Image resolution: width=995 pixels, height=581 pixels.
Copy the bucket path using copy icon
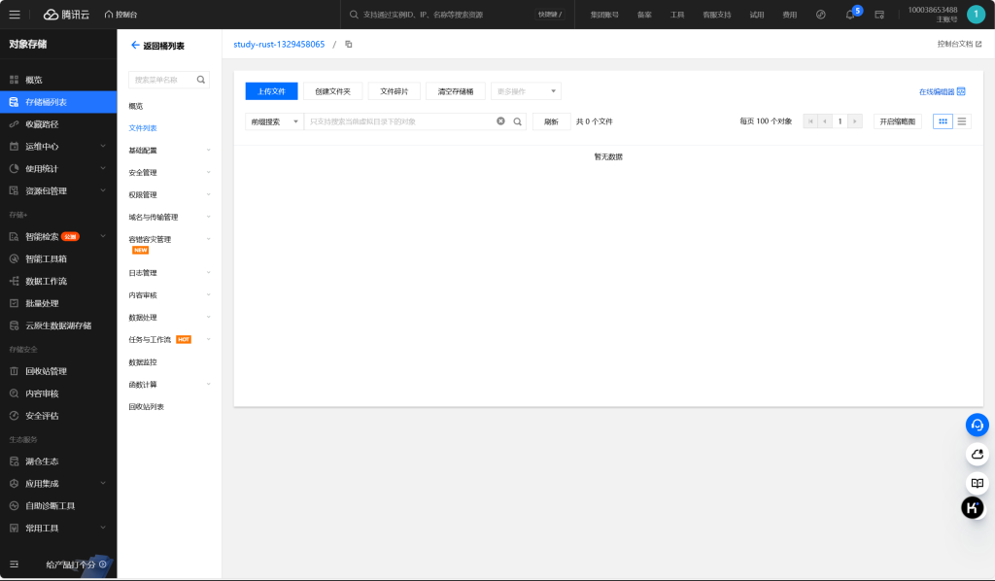(x=349, y=45)
